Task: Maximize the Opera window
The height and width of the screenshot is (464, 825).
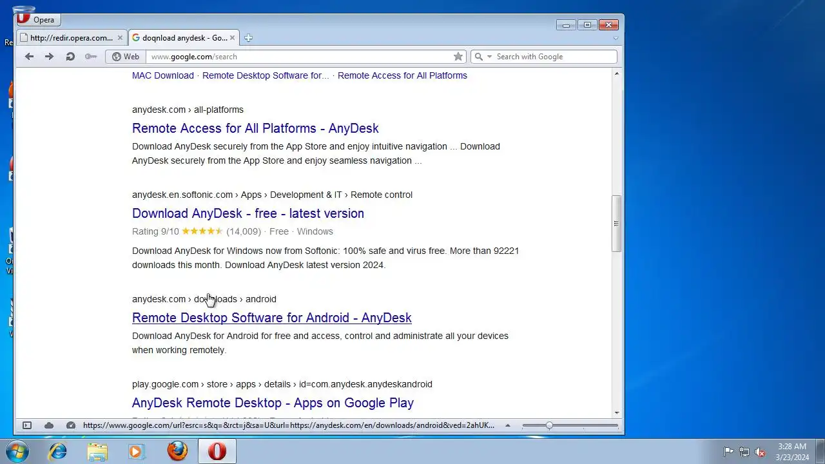Action: pos(587,25)
